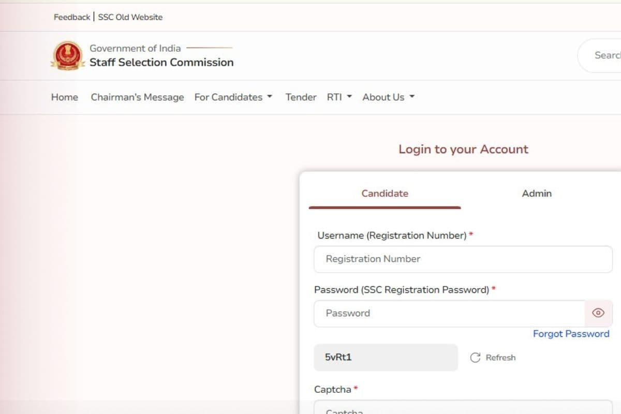Click the Search box in header
The width and height of the screenshot is (621, 414).
click(x=603, y=55)
